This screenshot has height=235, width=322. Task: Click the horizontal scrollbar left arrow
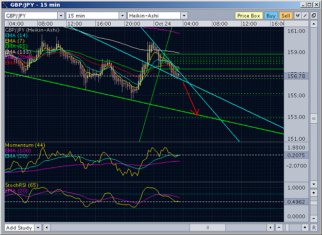(47, 228)
